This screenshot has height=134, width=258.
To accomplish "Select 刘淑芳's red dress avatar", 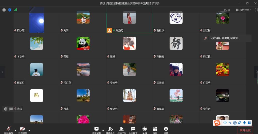I will [130, 17].
